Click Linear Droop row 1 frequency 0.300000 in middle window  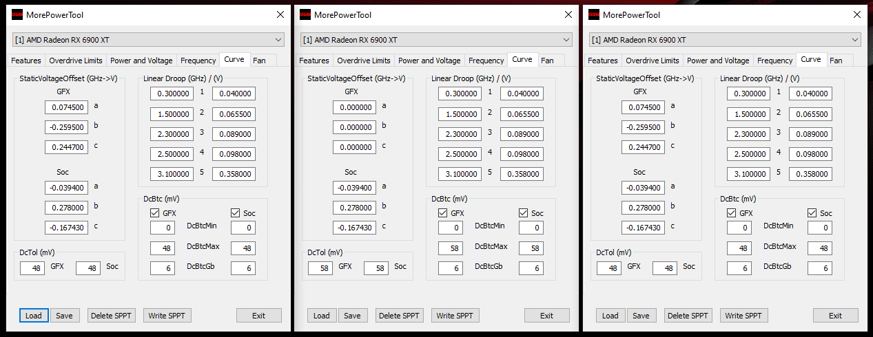460,94
